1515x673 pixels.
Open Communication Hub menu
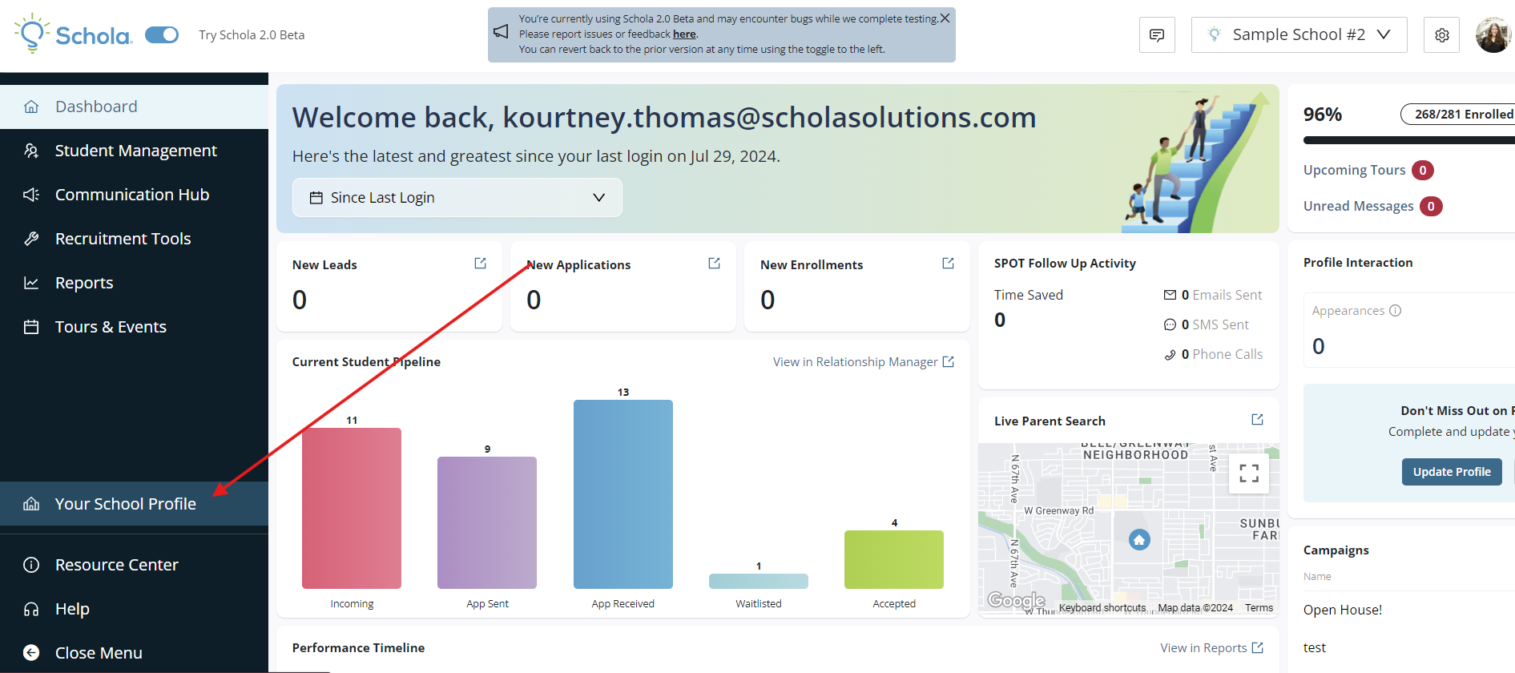coord(134,195)
